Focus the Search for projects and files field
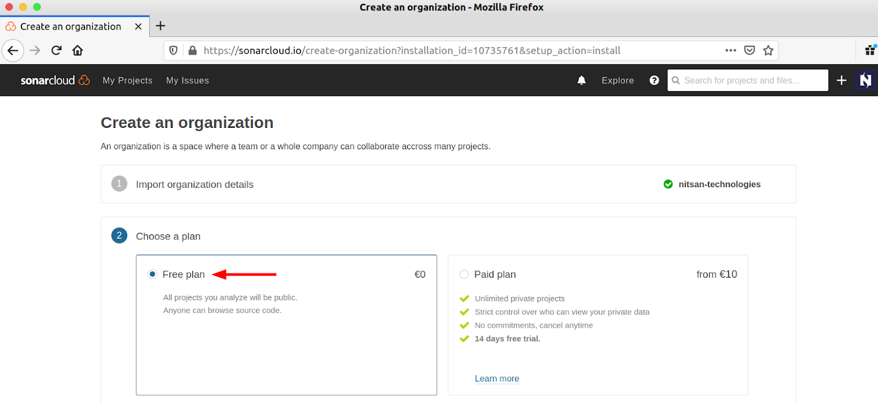 [x=748, y=80]
